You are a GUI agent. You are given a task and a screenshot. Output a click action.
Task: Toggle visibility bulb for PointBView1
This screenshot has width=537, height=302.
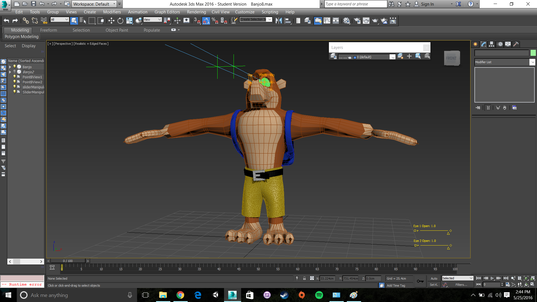coord(15,77)
